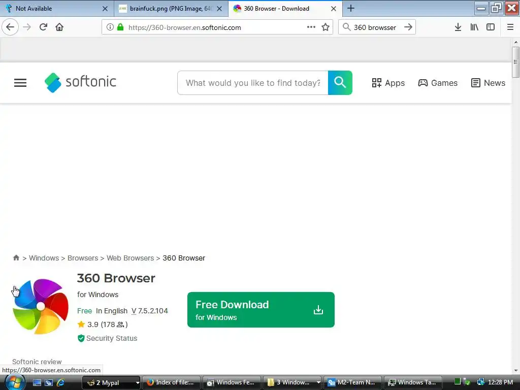Image resolution: width=520 pixels, height=390 pixels.
Task: Submit the 360 browsser search with the arrow
Action: (408, 27)
